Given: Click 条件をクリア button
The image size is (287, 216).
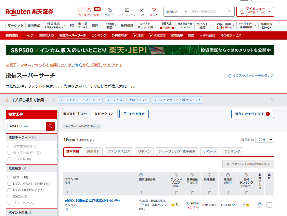Looking at the screenshot, I should point(104,114).
